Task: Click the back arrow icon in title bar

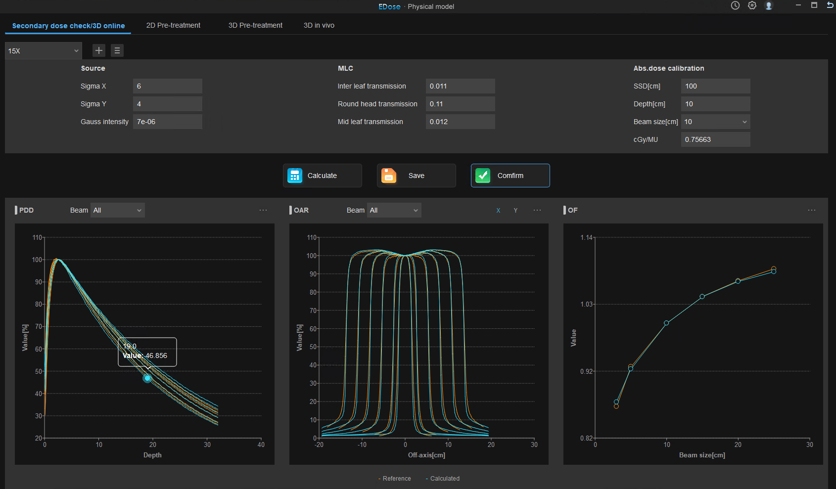Action: (830, 5)
